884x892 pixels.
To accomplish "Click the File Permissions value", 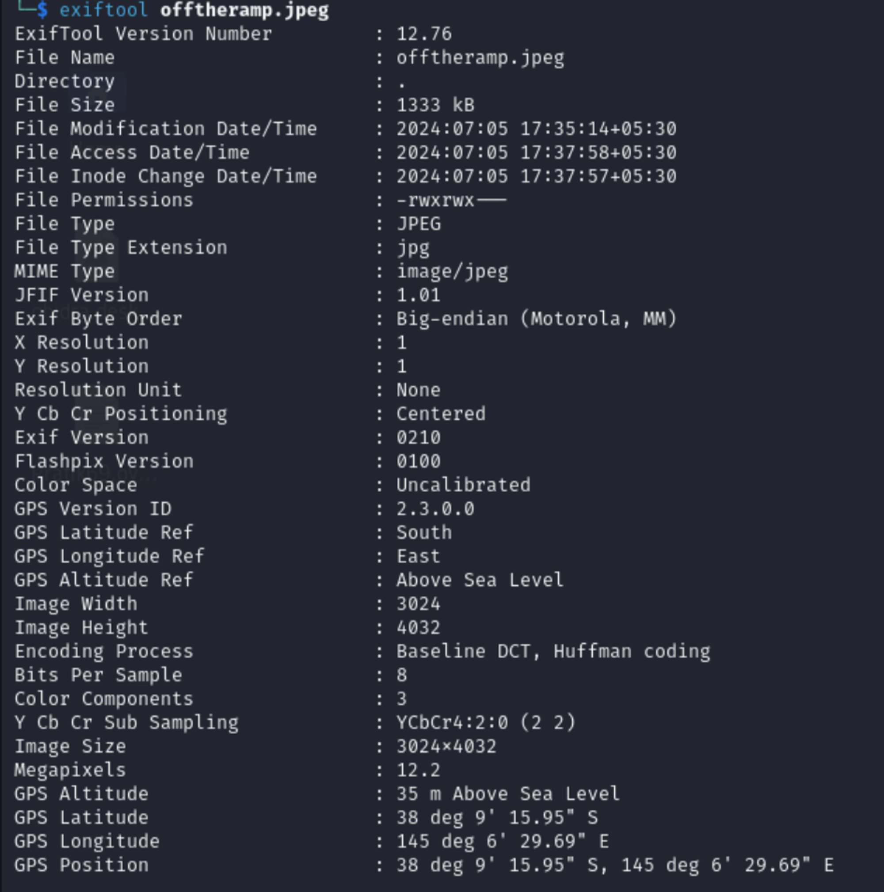I will (x=451, y=200).
